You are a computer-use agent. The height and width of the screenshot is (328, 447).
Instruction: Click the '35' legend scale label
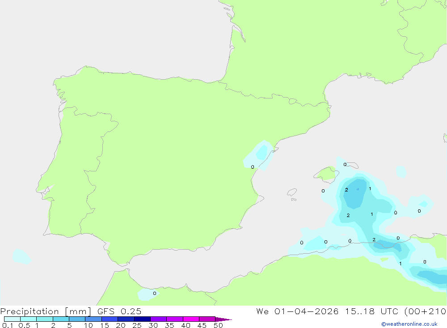pyautogui.click(x=169, y=325)
